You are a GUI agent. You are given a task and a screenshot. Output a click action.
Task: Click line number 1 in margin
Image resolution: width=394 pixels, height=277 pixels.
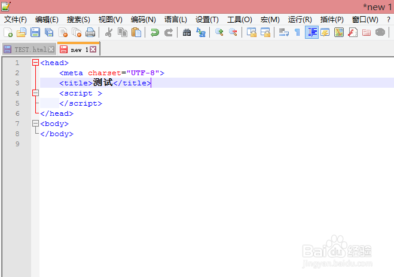point(17,63)
